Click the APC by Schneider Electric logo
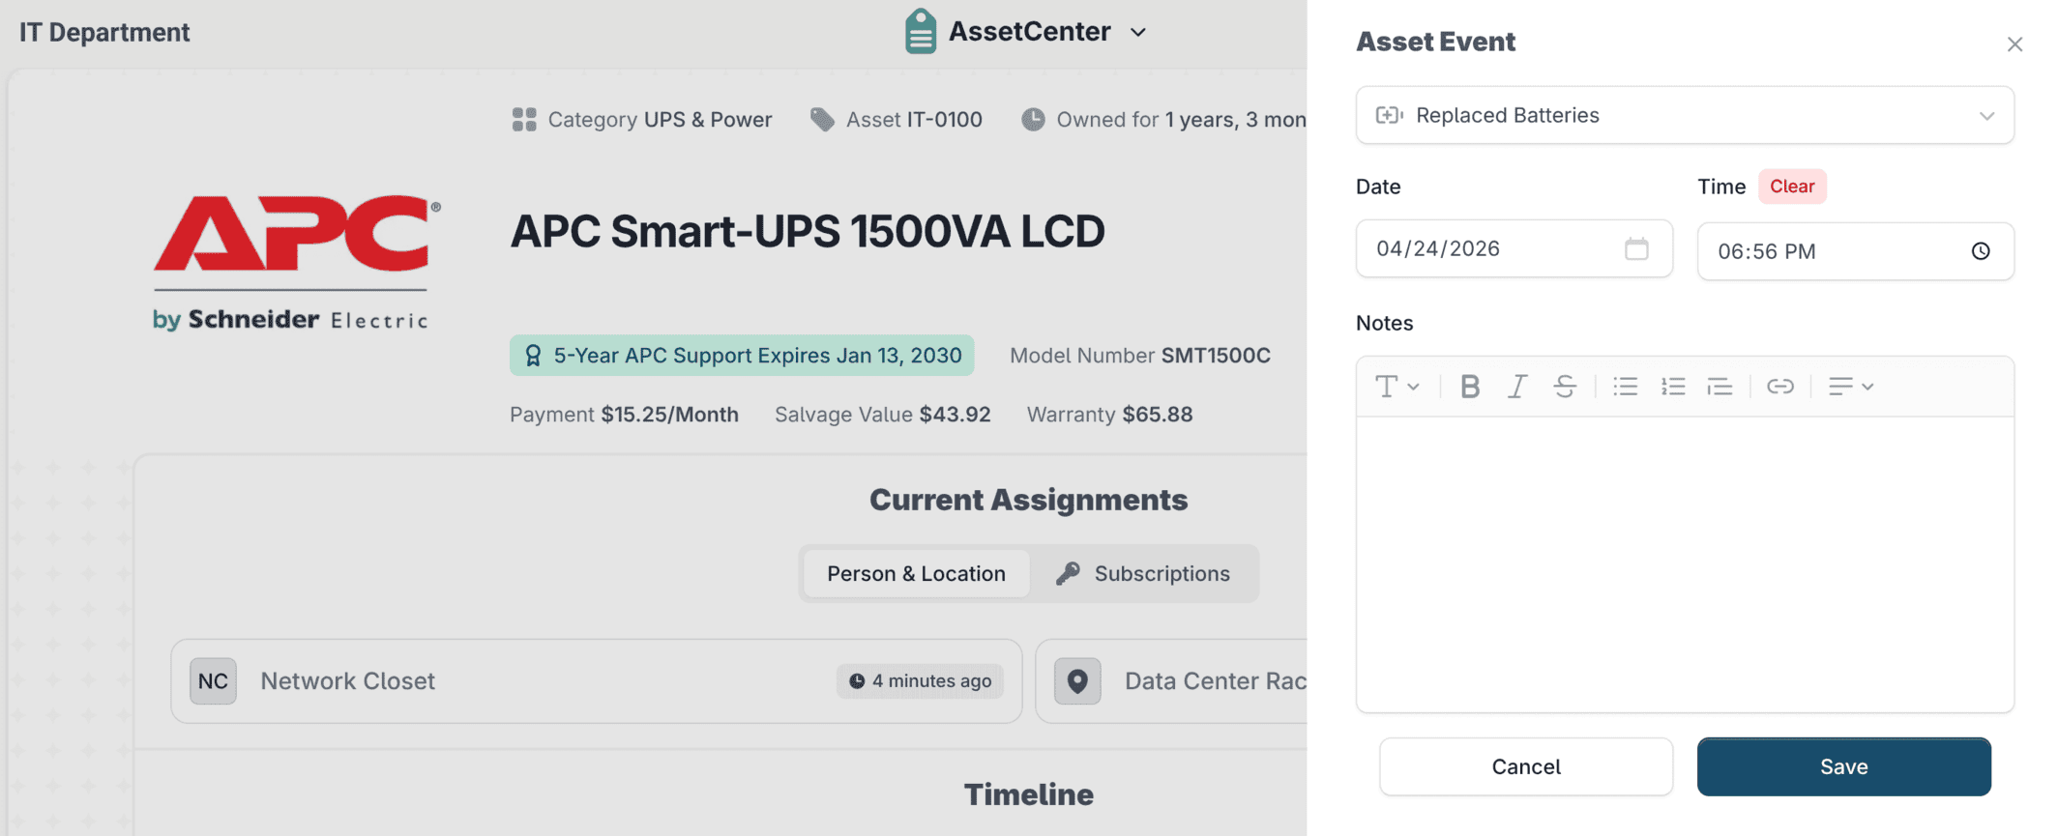Image resolution: width=2058 pixels, height=836 pixels. pos(296,262)
